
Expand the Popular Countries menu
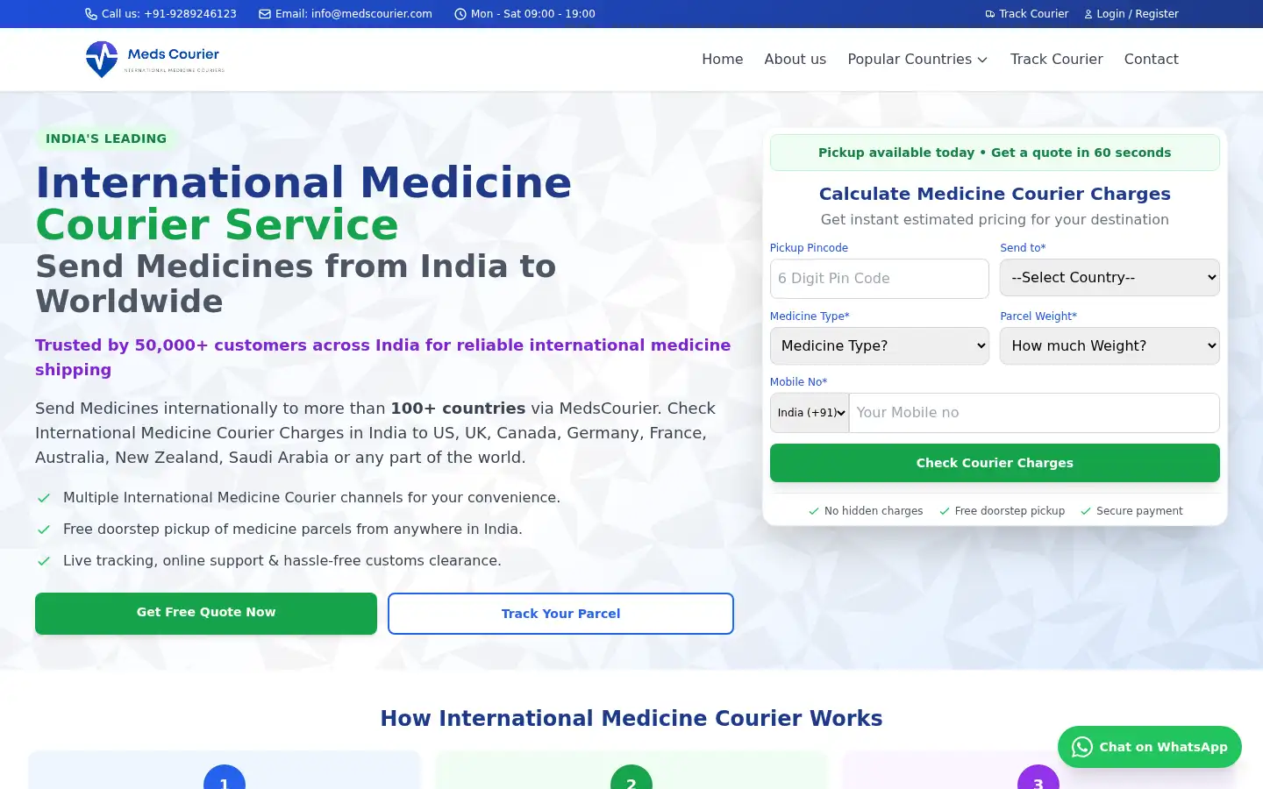tap(917, 60)
